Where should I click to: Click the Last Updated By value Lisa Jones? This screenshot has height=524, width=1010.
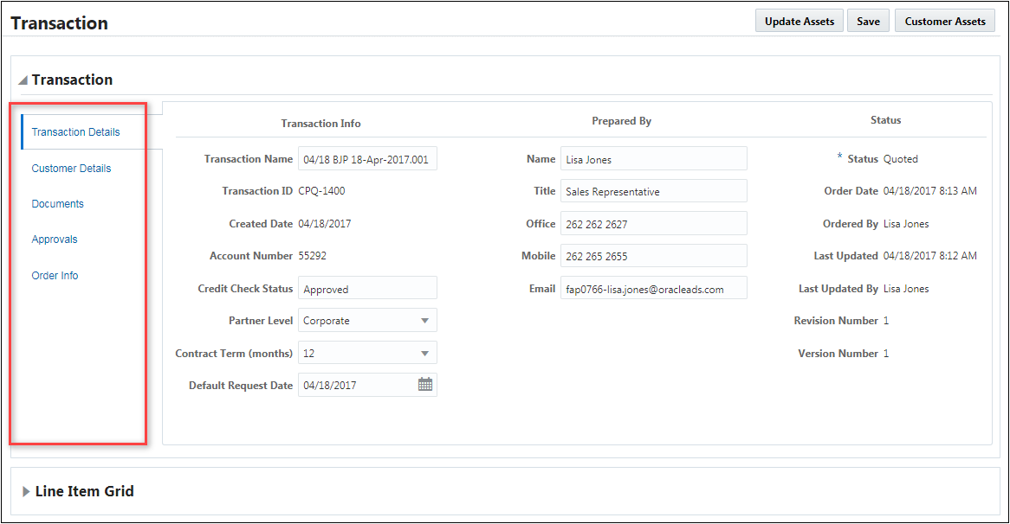[x=906, y=289]
